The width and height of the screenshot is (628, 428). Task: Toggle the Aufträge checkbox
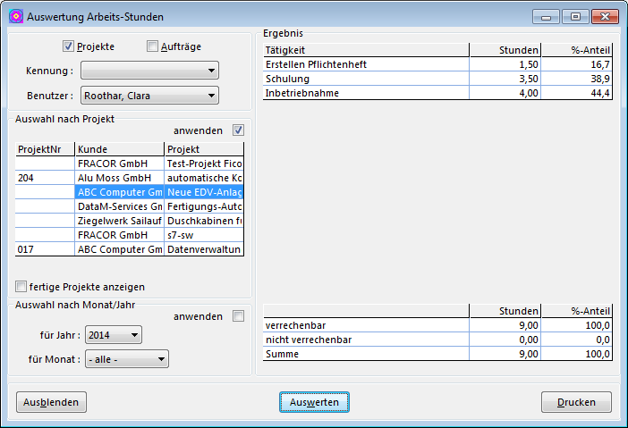(x=152, y=46)
